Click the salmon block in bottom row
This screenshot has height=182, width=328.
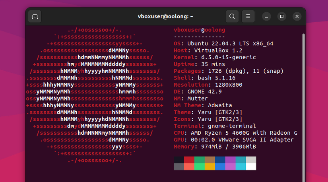point(189,167)
